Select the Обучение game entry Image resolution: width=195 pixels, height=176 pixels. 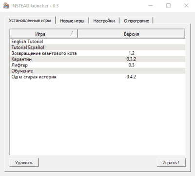pyautogui.click(x=97, y=71)
